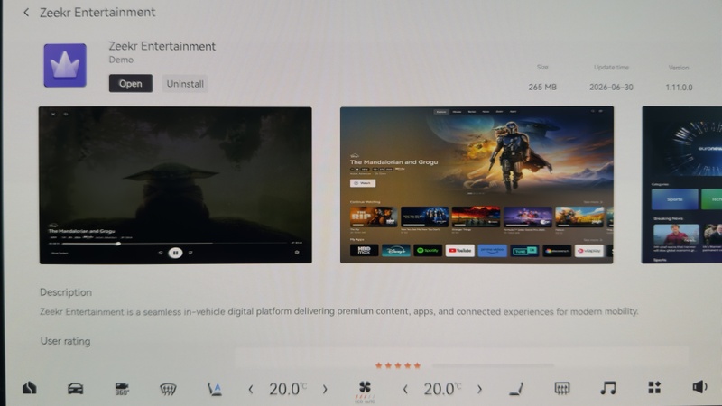Screen dimensions: 722x406
Task: Open seat comfort controls
Action: tap(516, 389)
